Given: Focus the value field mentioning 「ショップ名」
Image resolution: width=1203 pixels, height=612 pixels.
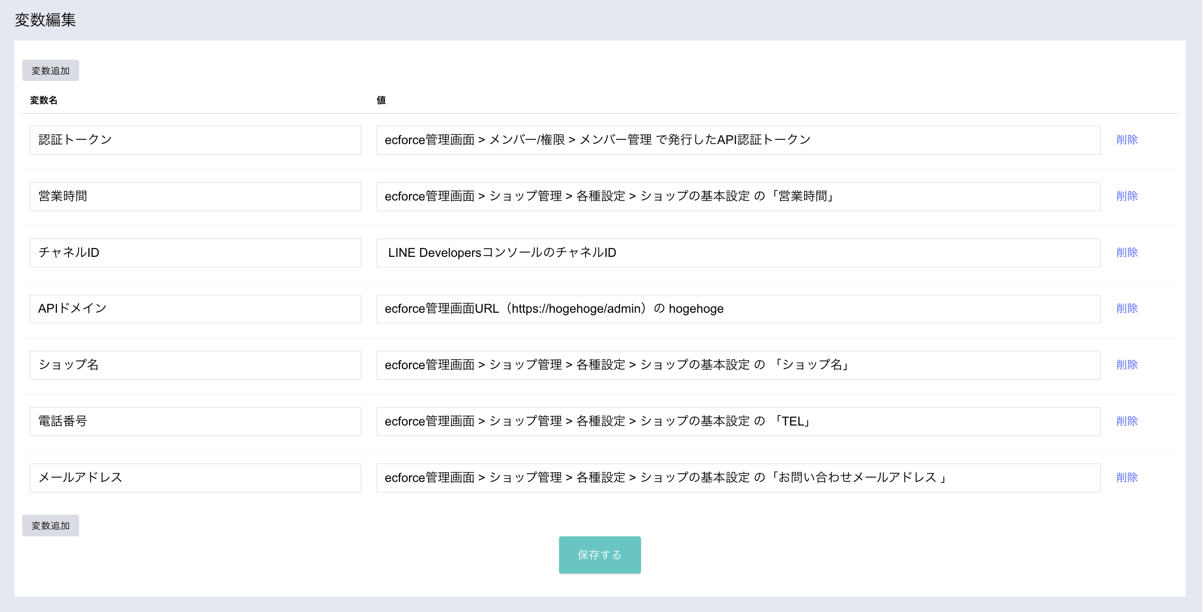Looking at the screenshot, I should point(738,365).
